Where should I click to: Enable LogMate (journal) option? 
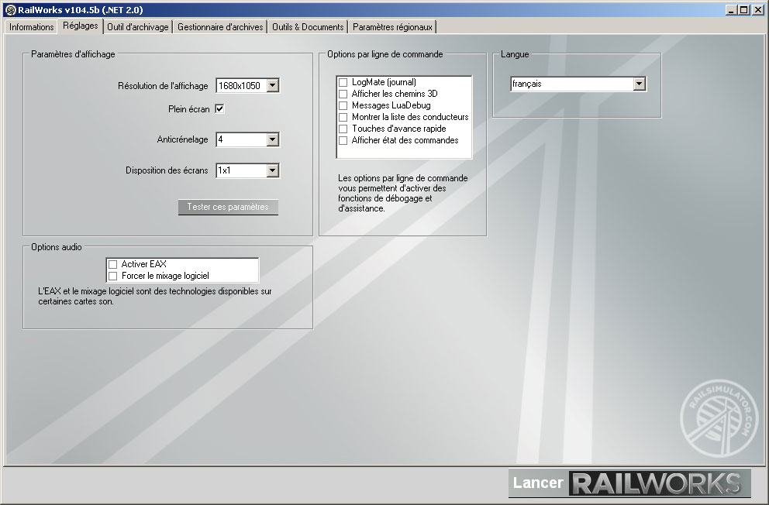(x=343, y=82)
